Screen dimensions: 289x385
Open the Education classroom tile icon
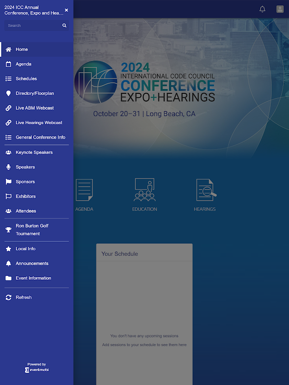pyautogui.click(x=144, y=190)
